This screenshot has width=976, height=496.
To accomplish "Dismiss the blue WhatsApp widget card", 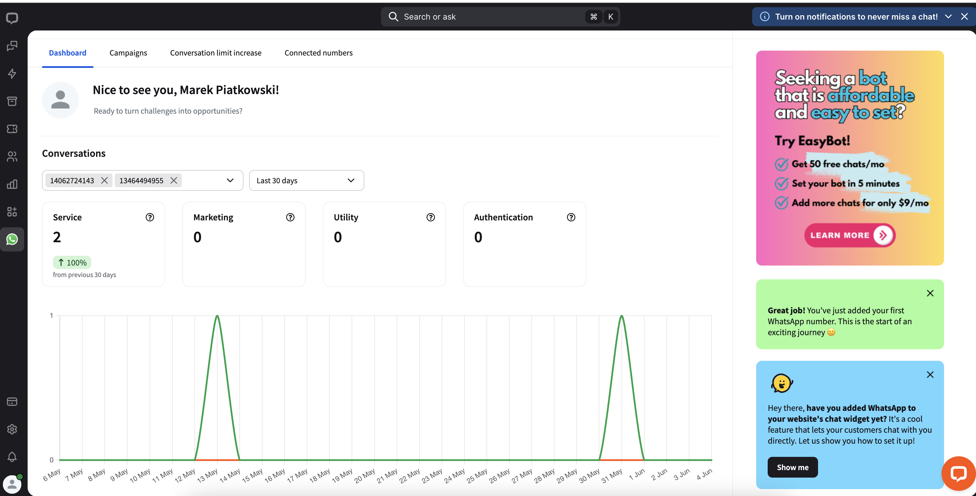I will [930, 375].
